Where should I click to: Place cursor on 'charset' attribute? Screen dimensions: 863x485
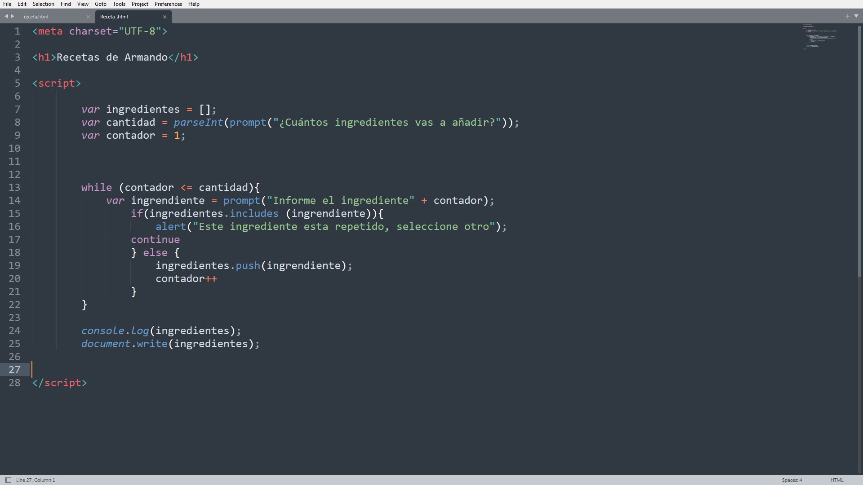tap(90, 31)
